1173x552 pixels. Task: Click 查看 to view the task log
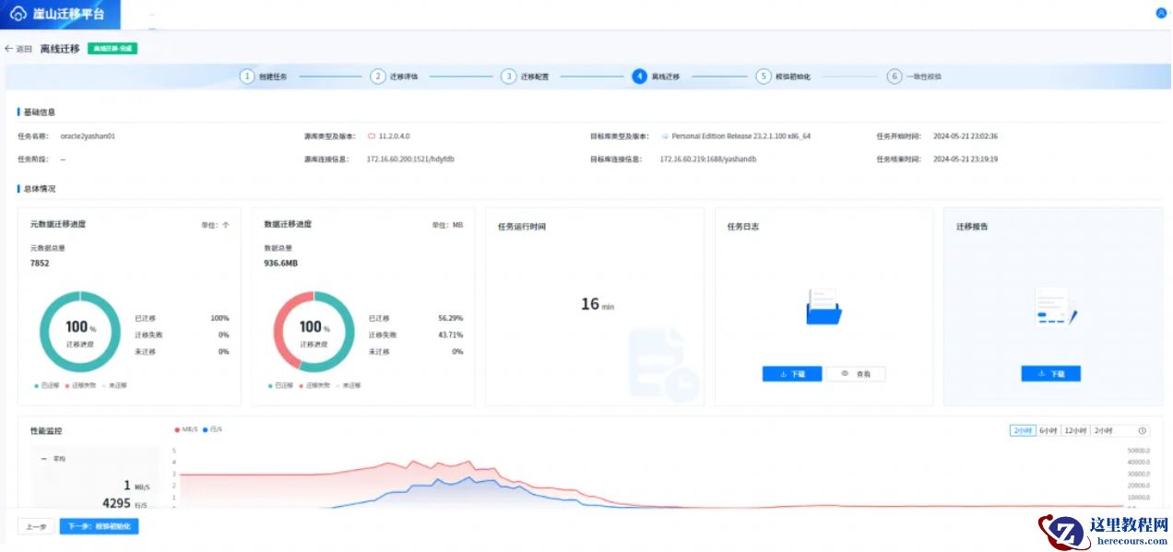pyautogui.click(x=856, y=374)
